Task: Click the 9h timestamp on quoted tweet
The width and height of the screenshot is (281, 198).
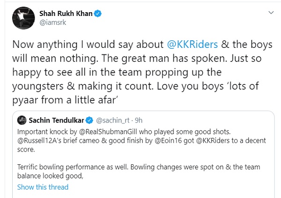Action: (x=139, y=120)
